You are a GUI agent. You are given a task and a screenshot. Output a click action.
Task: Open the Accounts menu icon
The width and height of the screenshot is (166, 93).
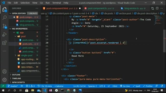4,72
